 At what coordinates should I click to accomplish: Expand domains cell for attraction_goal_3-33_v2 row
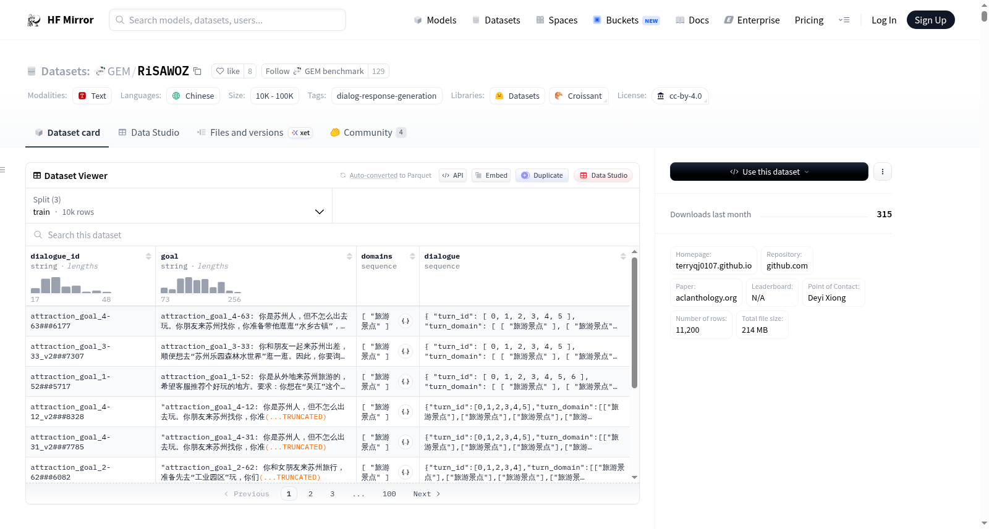pos(405,351)
